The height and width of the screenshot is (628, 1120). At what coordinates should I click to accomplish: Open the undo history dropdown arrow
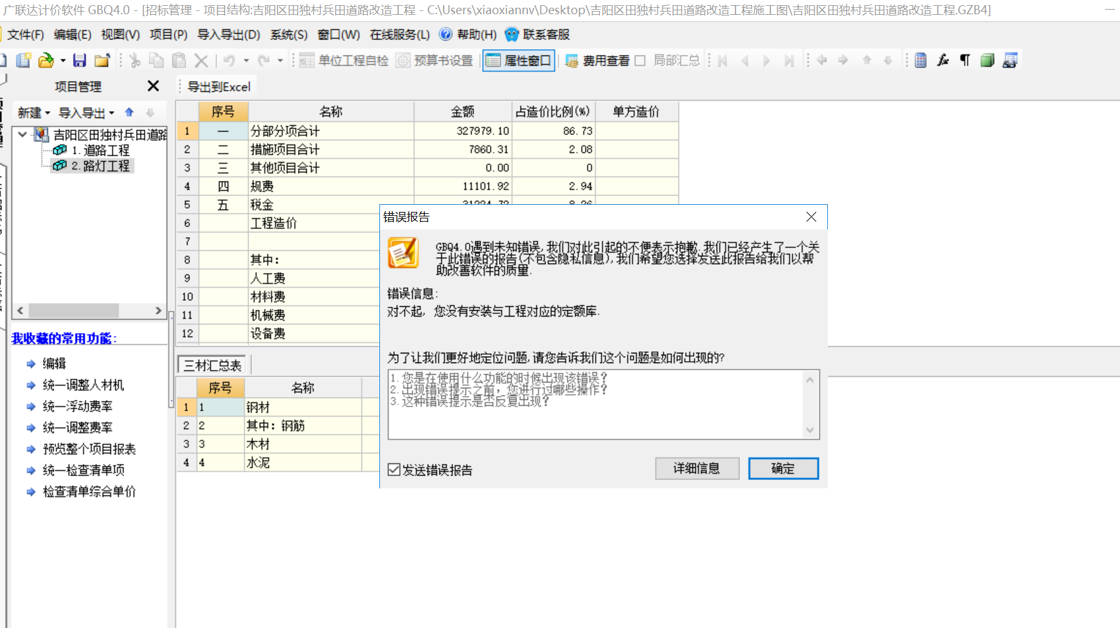(x=246, y=61)
